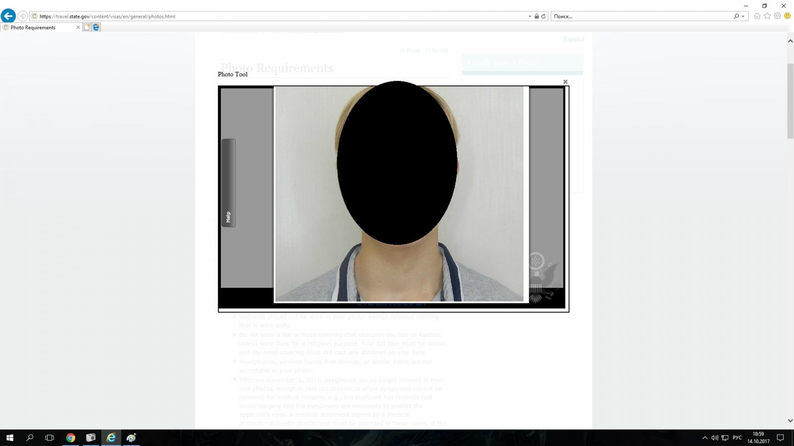Open the clock showing 18:59 14.10.2017
This screenshot has height=446, width=794.
[x=758, y=438]
